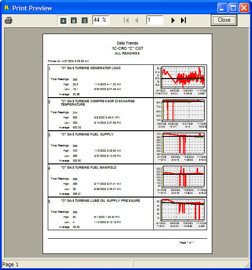Maximize the Print Preview window
This screenshot has height=270, width=252.
pos(233,8)
